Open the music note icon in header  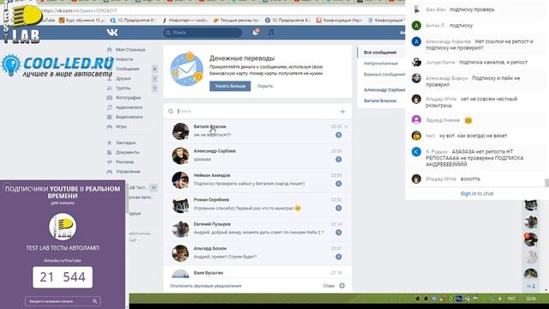tap(271, 33)
